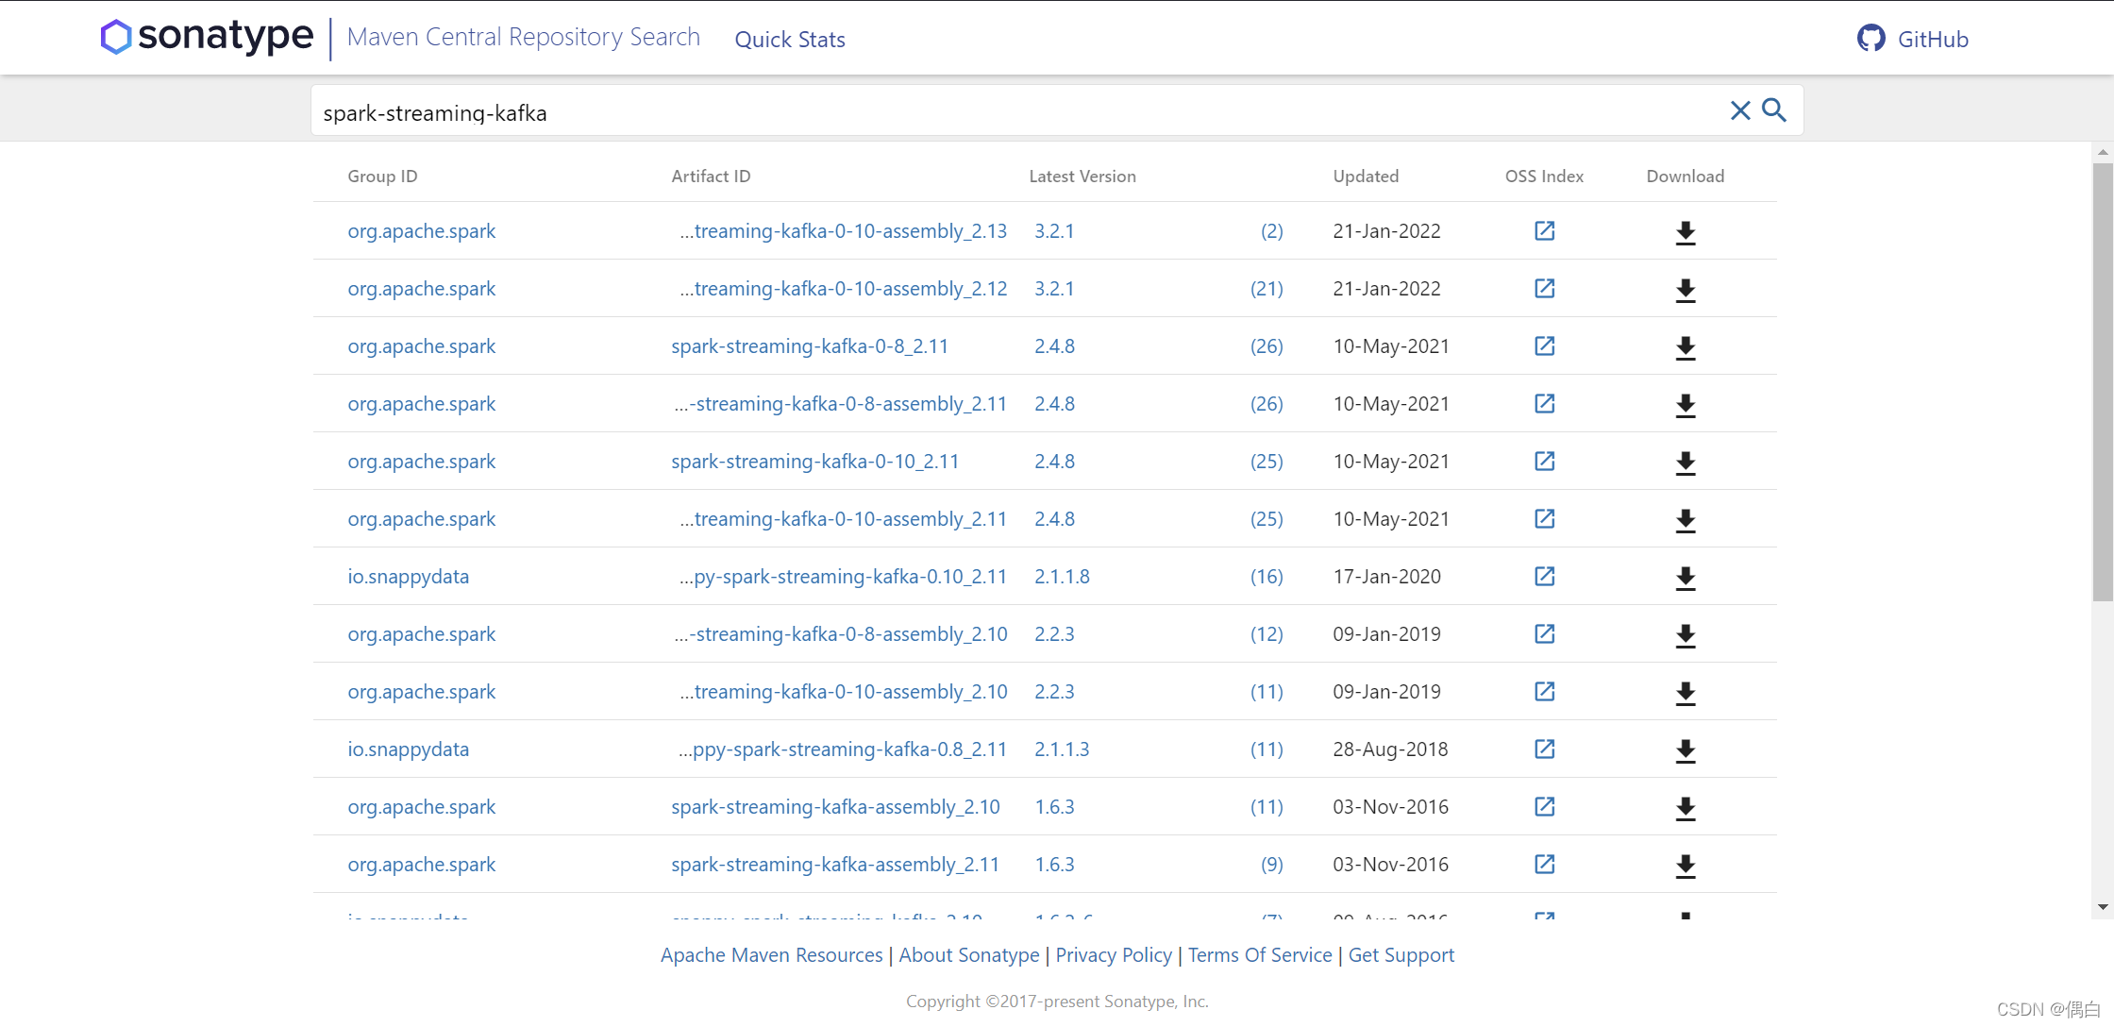
Task: Show all 26 versions of spark-streaming-kafka-0-8_2.11
Action: 1267,346
